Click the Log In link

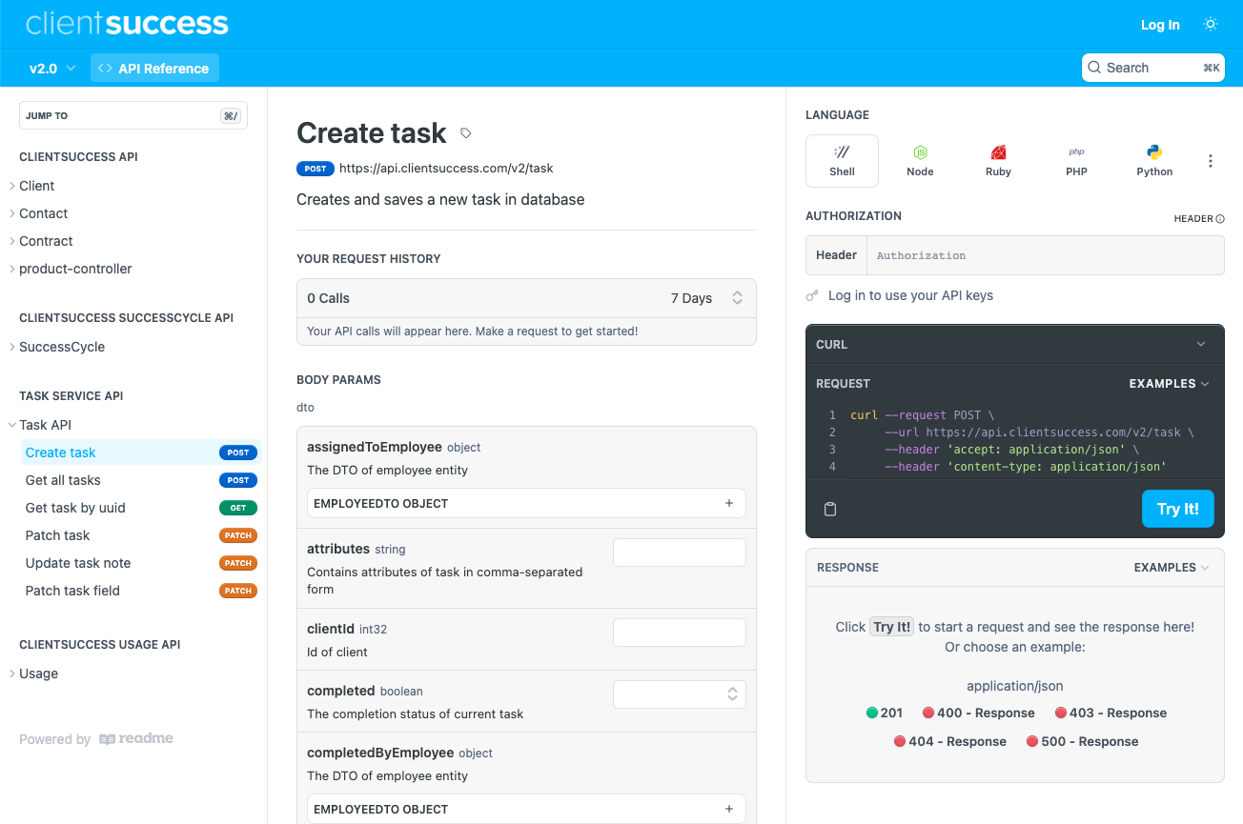click(x=1160, y=25)
